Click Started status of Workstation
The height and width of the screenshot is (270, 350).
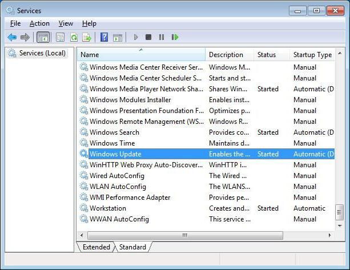pos(268,208)
